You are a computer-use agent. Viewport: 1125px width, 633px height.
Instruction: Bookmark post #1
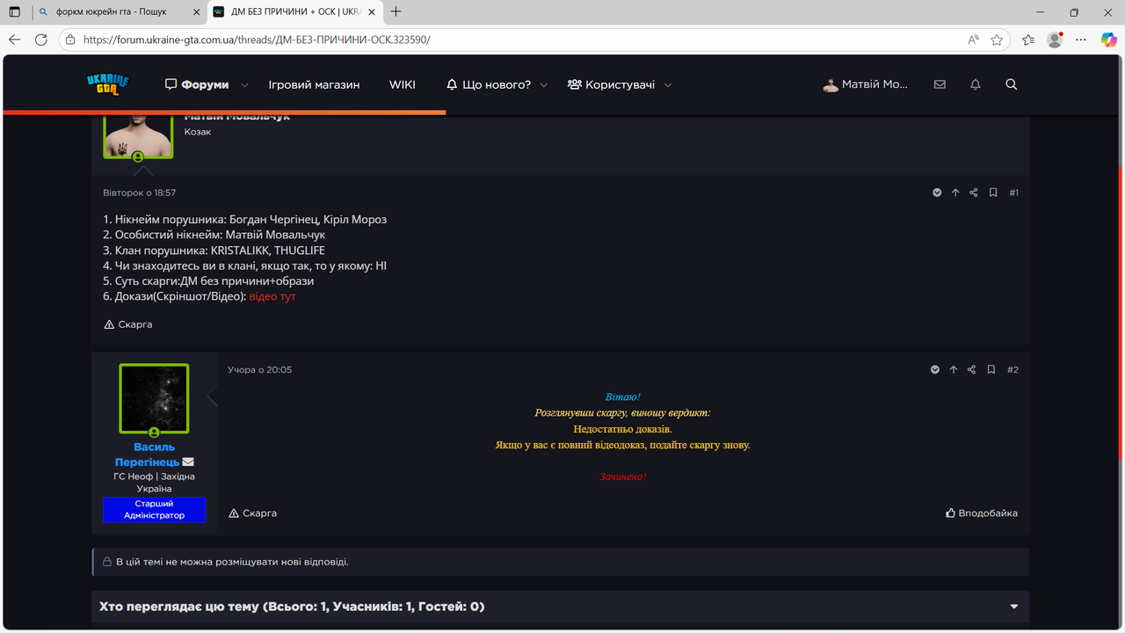tap(993, 193)
